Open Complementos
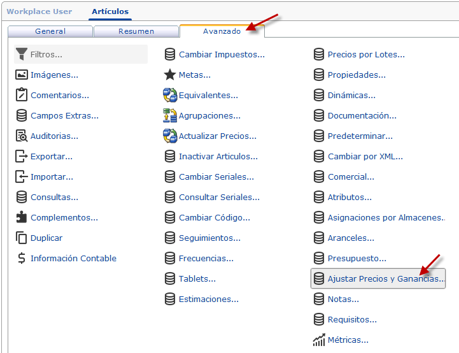The image size is (459, 353). [x=64, y=218]
